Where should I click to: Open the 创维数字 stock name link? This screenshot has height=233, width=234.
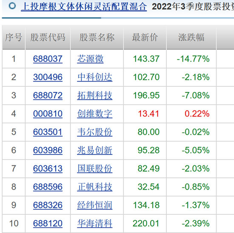coord(94,114)
